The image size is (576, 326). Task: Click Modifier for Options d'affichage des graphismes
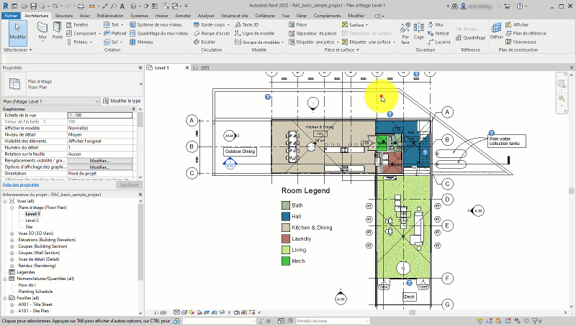(100, 167)
